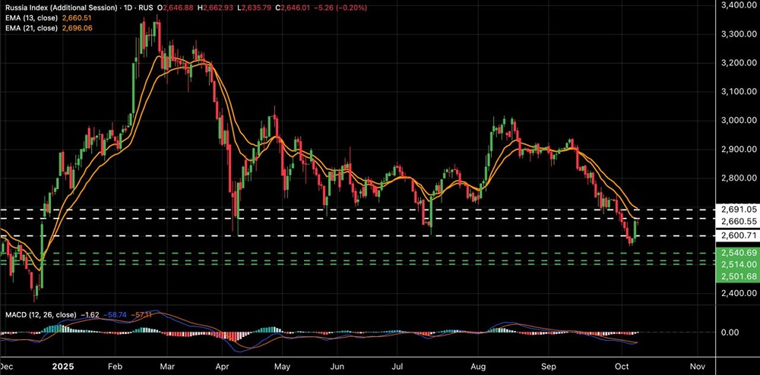Click the Jul label on the time axis
Viewport: 760px width, 375px height.
pos(398,367)
